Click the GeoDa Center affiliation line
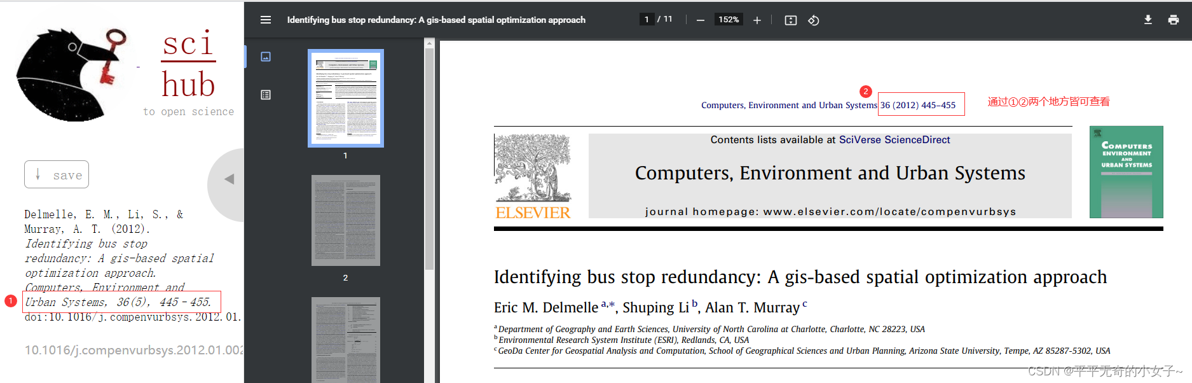The width and height of the screenshot is (1192, 383). [802, 351]
